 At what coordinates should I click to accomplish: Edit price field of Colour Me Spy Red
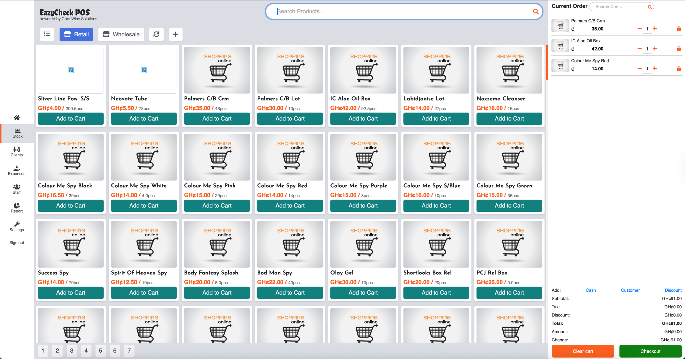[x=597, y=69]
